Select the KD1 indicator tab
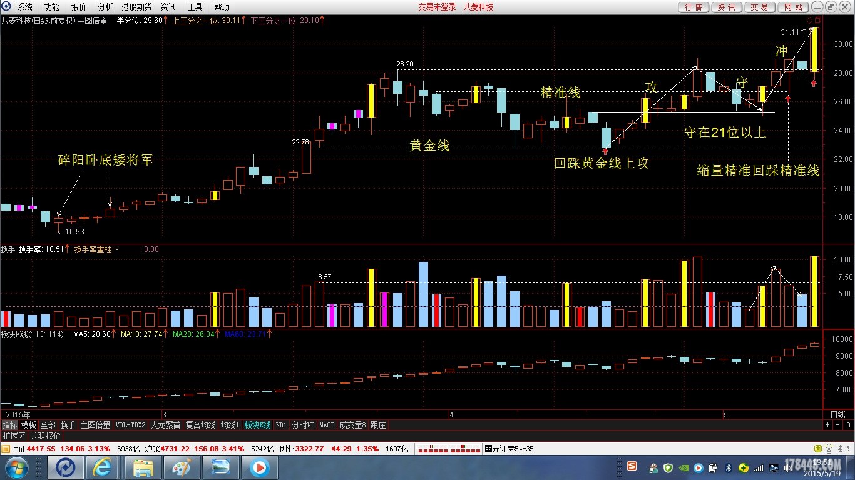Image resolution: width=855 pixels, height=480 pixels. click(x=281, y=425)
